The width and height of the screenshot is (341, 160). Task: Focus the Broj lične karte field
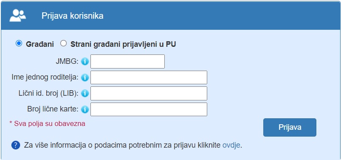149,109
